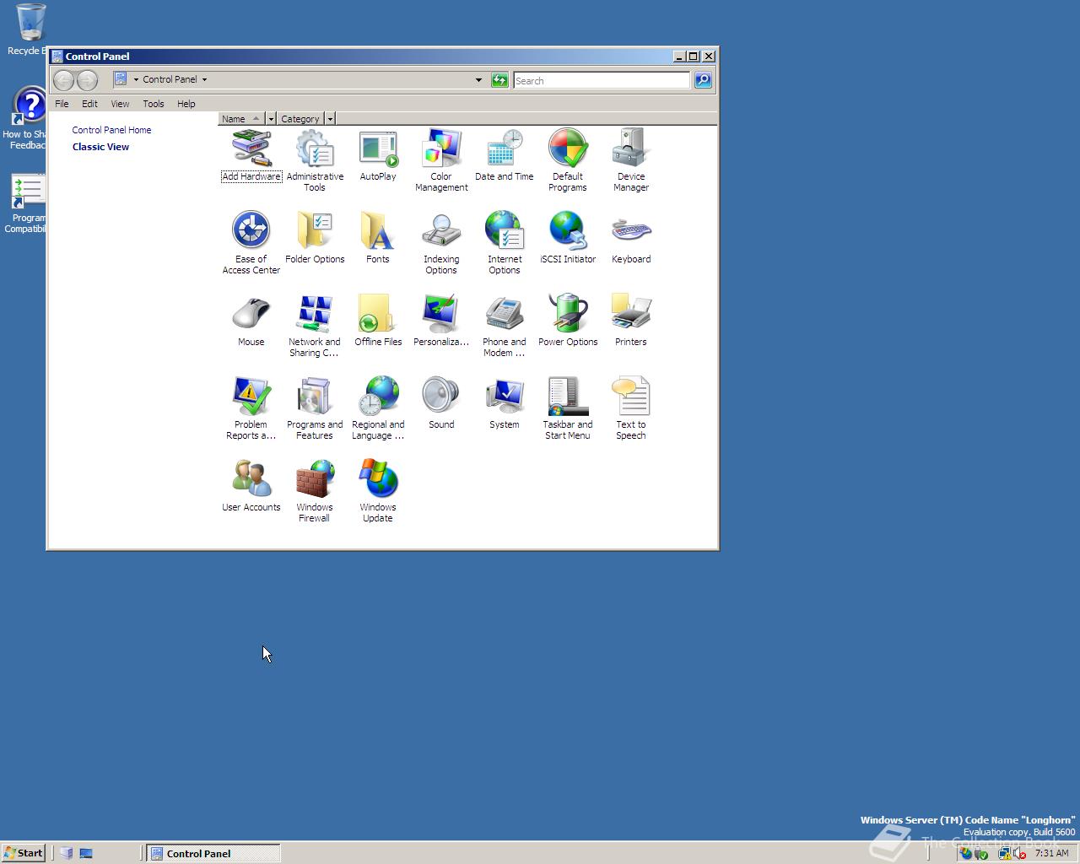
Task: Select the Recycle Bin desktop icon
Action: 30,30
